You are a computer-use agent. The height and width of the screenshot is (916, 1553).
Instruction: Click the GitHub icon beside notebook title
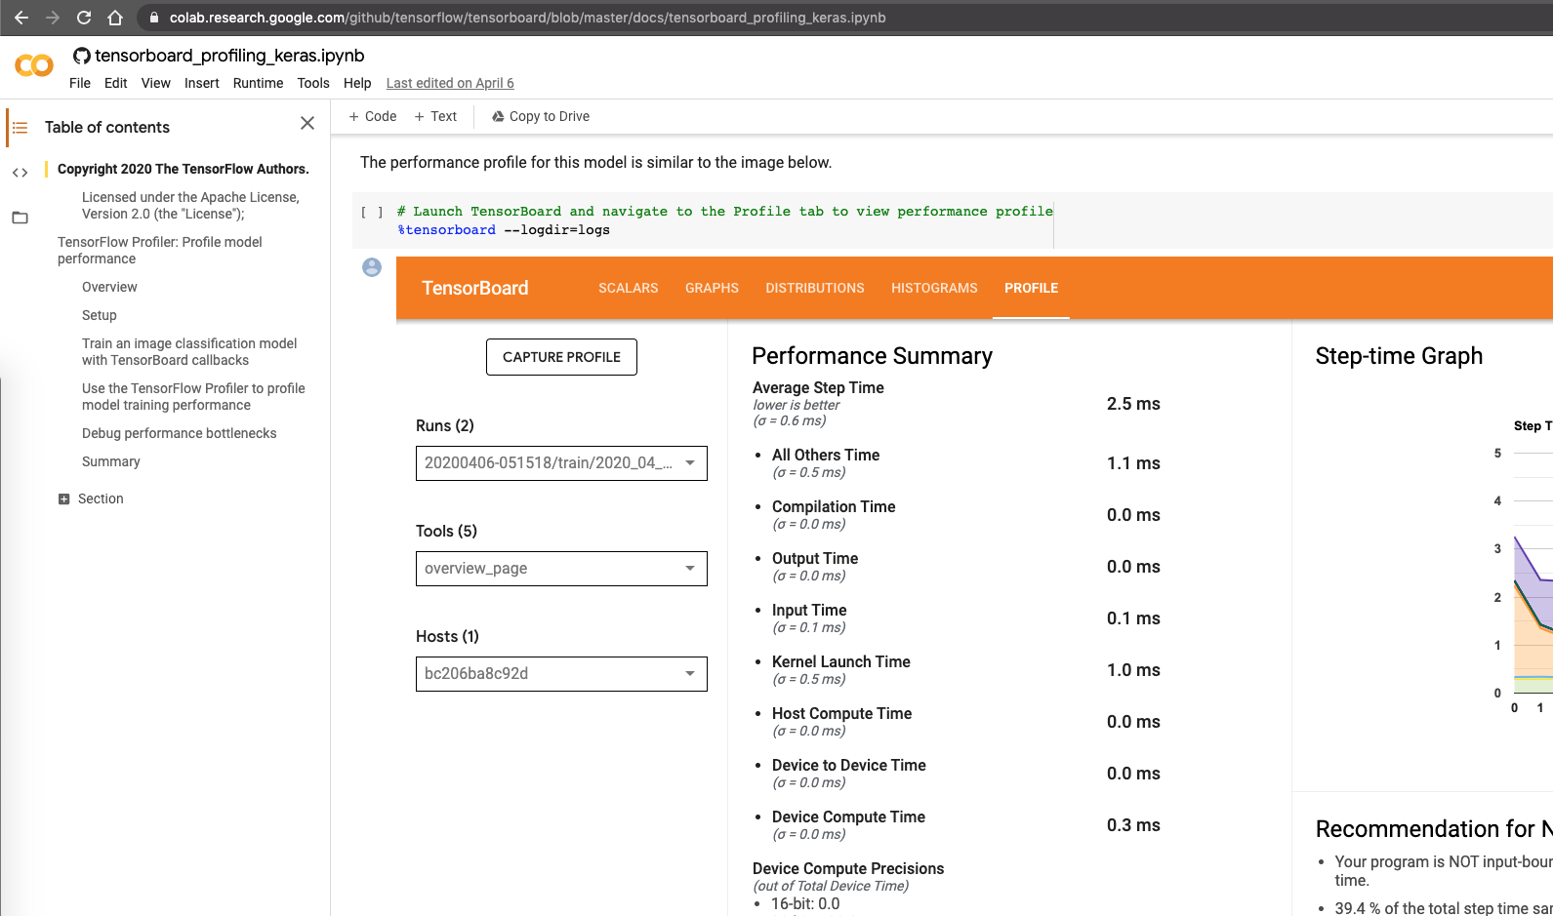[x=82, y=56]
